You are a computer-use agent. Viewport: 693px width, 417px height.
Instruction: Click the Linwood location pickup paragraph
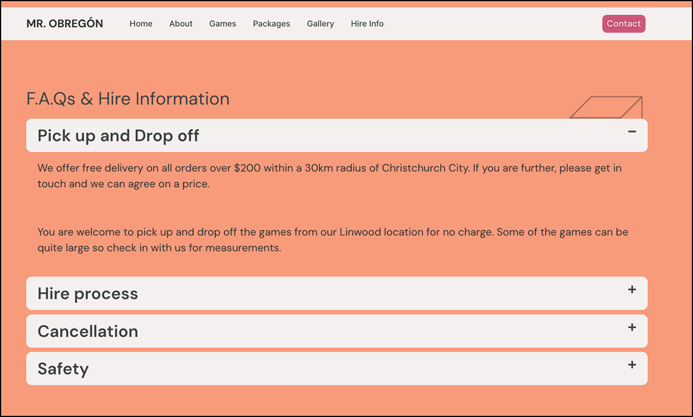click(333, 240)
